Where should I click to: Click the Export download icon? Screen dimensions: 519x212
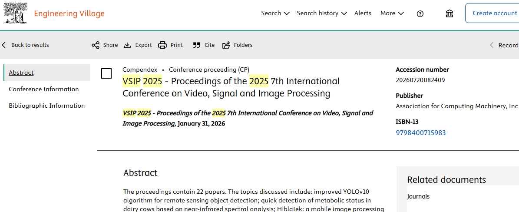pyautogui.click(x=127, y=45)
